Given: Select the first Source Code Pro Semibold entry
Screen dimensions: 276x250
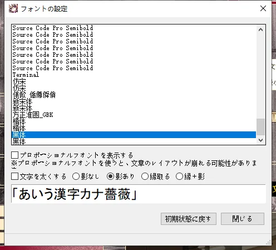Looking at the screenshot, I should (x=134, y=28).
